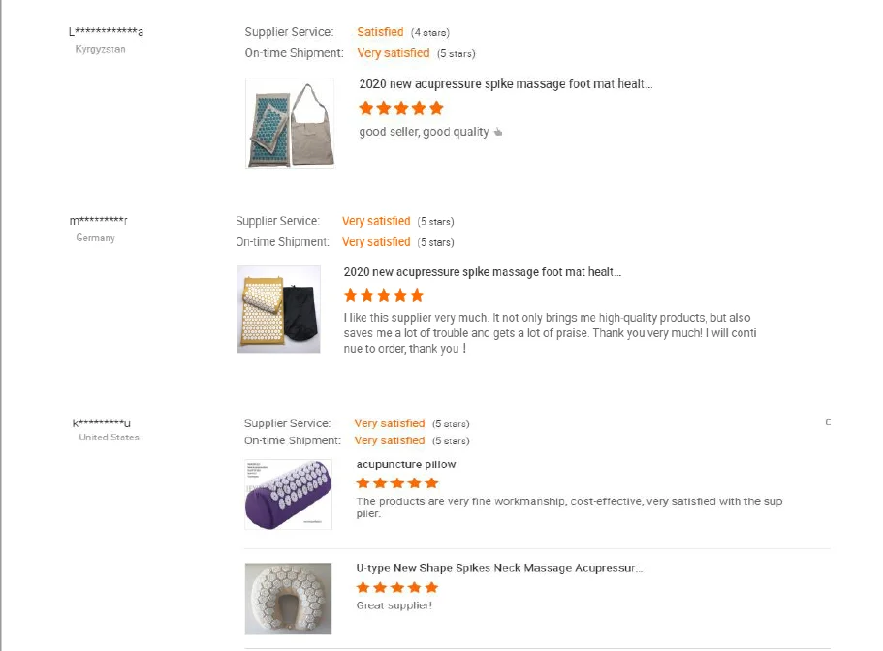Click star rating under acupuncture pillow

[397, 483]
